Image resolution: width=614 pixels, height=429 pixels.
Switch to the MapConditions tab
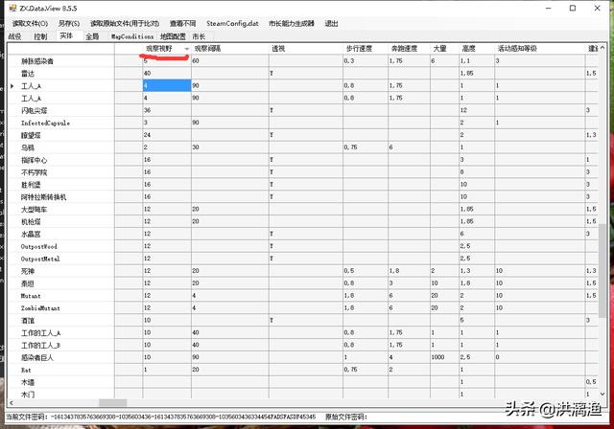tap(131, 36)
